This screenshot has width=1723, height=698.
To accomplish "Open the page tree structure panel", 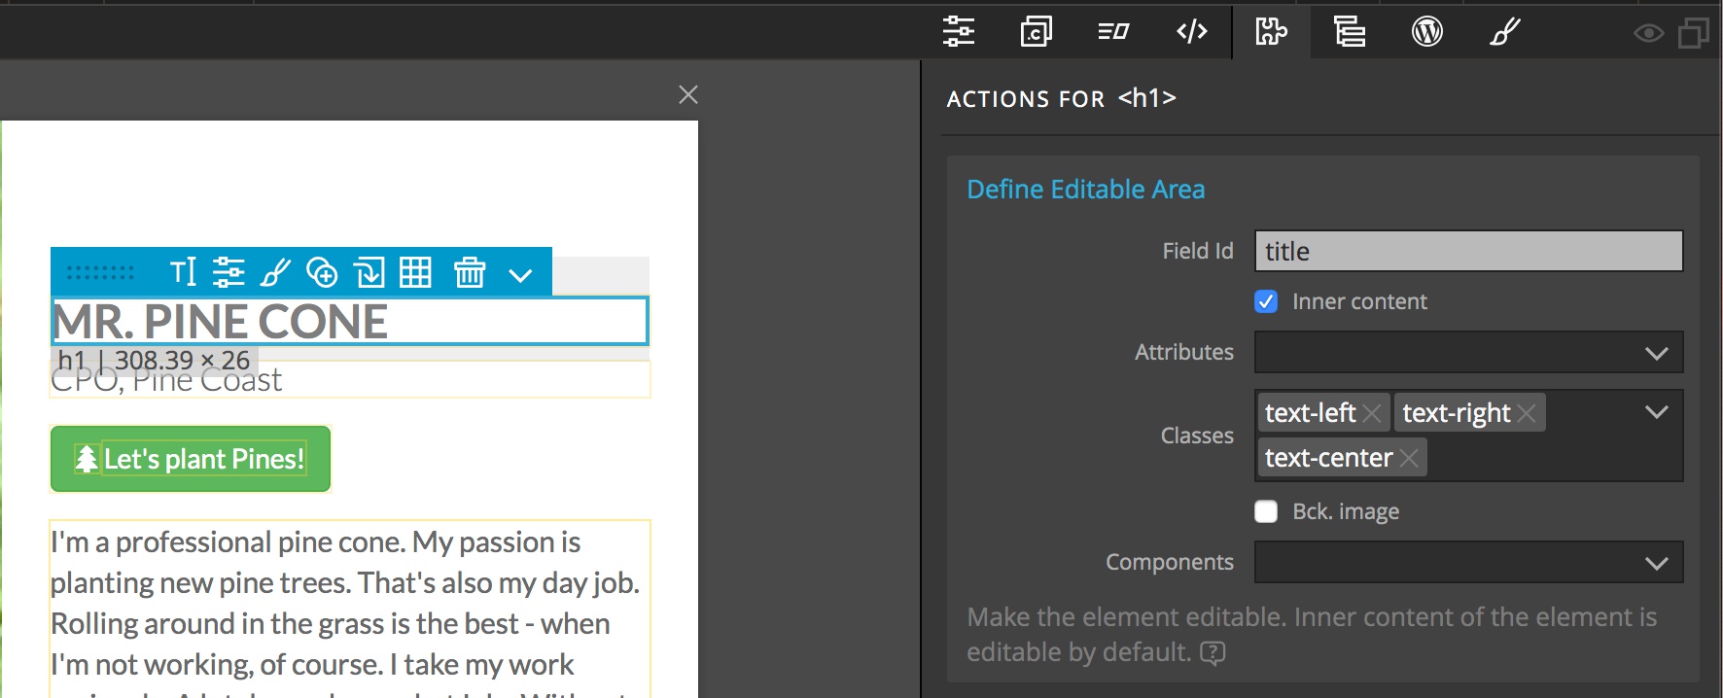I will coord(1349,32).
